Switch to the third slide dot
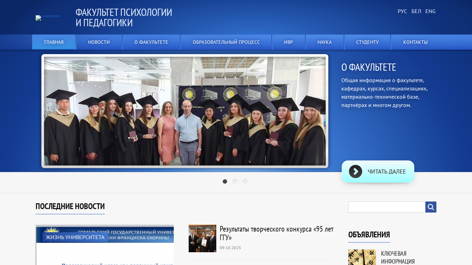 245,181
